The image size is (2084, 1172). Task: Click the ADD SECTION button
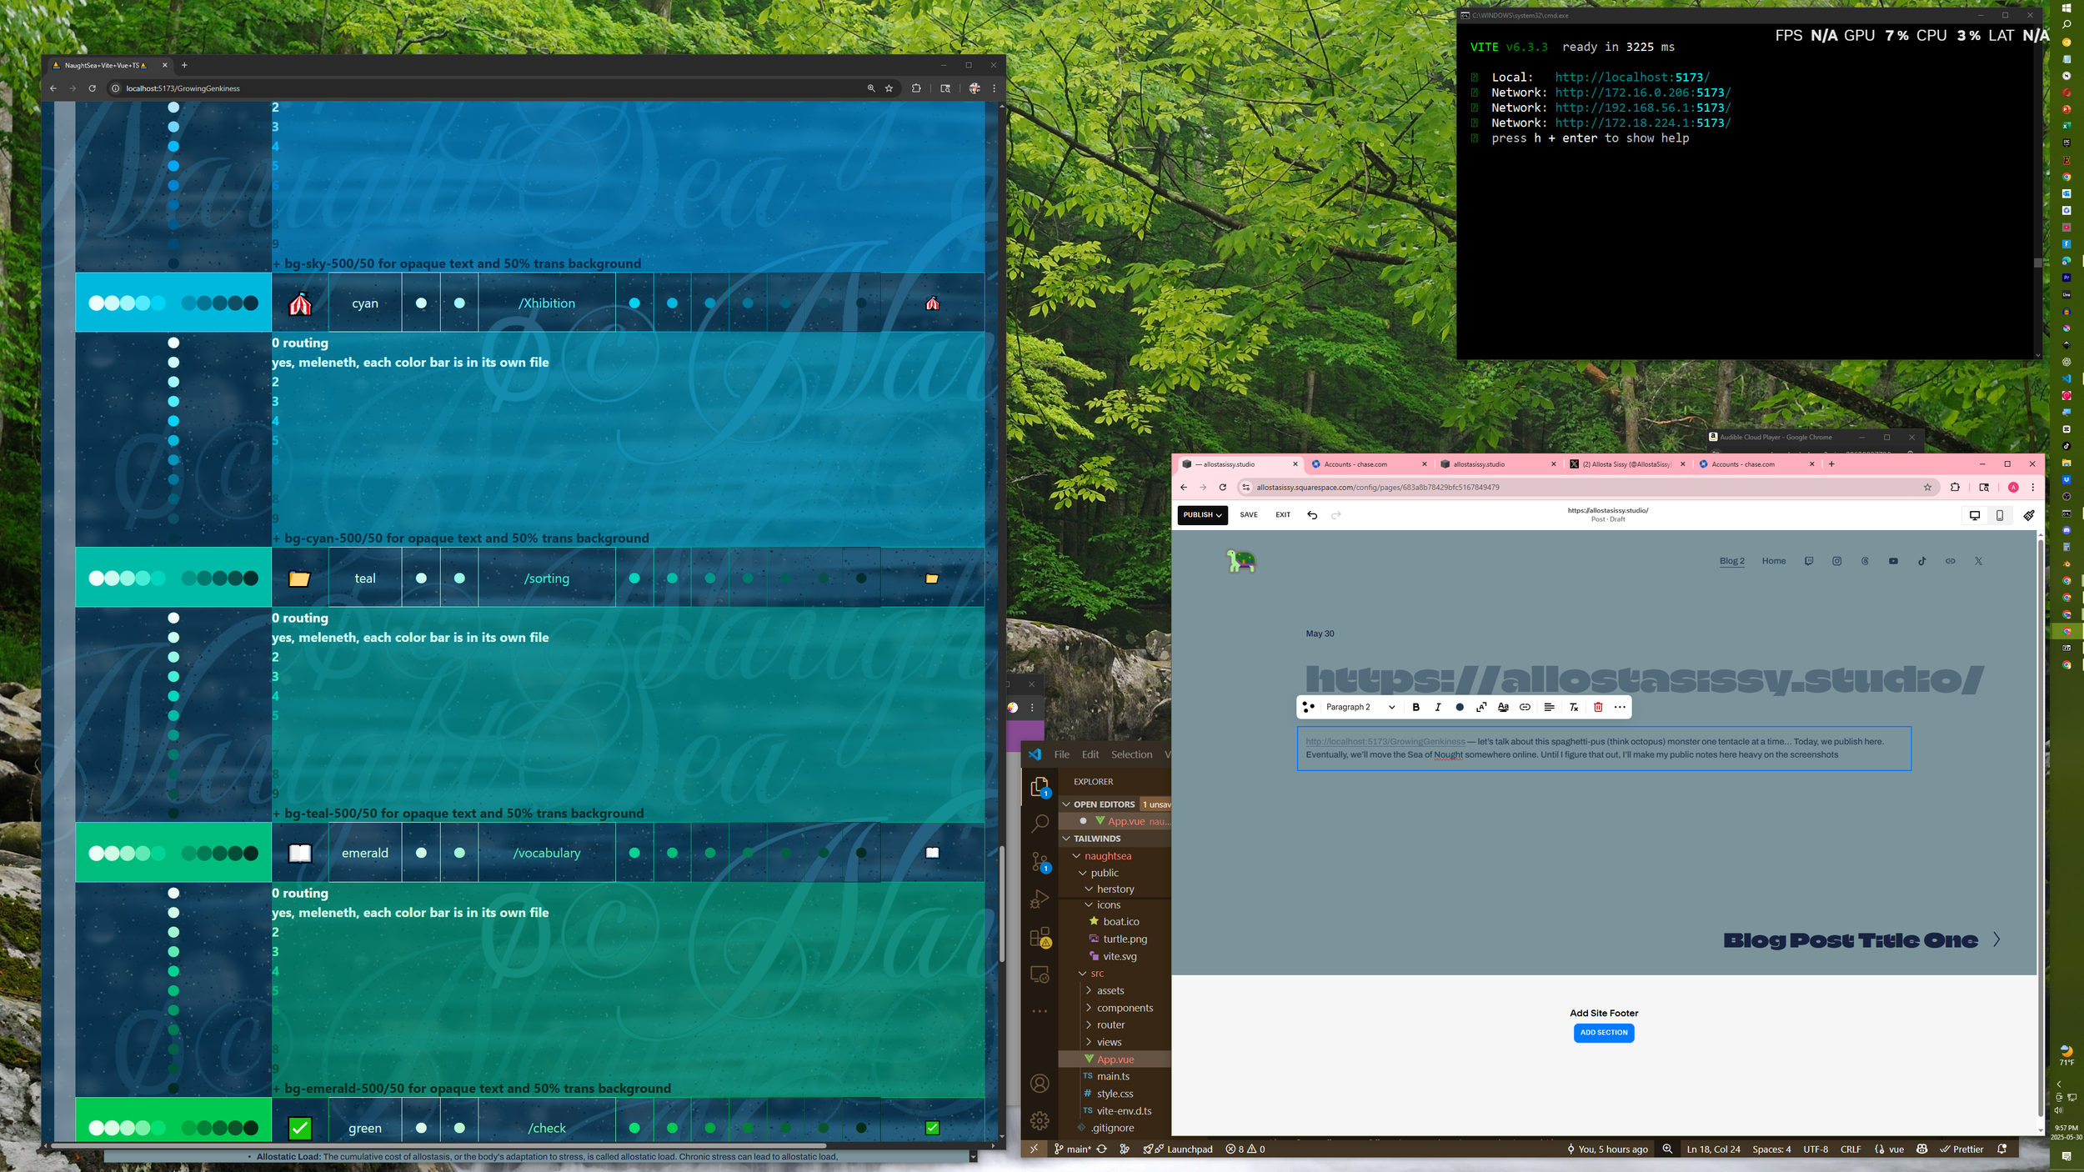click(1603, 1033)
